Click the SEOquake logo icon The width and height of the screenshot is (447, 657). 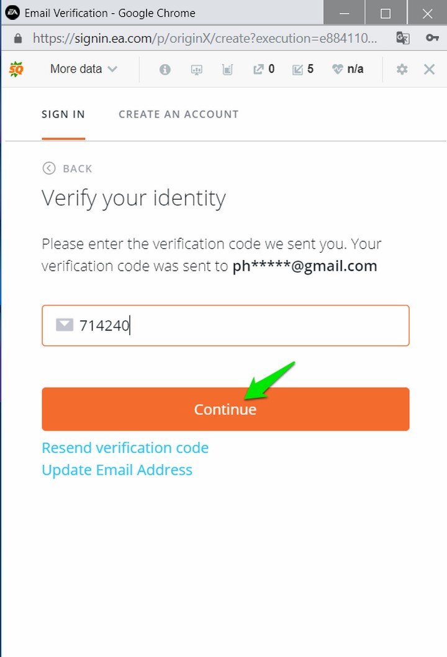[16, 69]
